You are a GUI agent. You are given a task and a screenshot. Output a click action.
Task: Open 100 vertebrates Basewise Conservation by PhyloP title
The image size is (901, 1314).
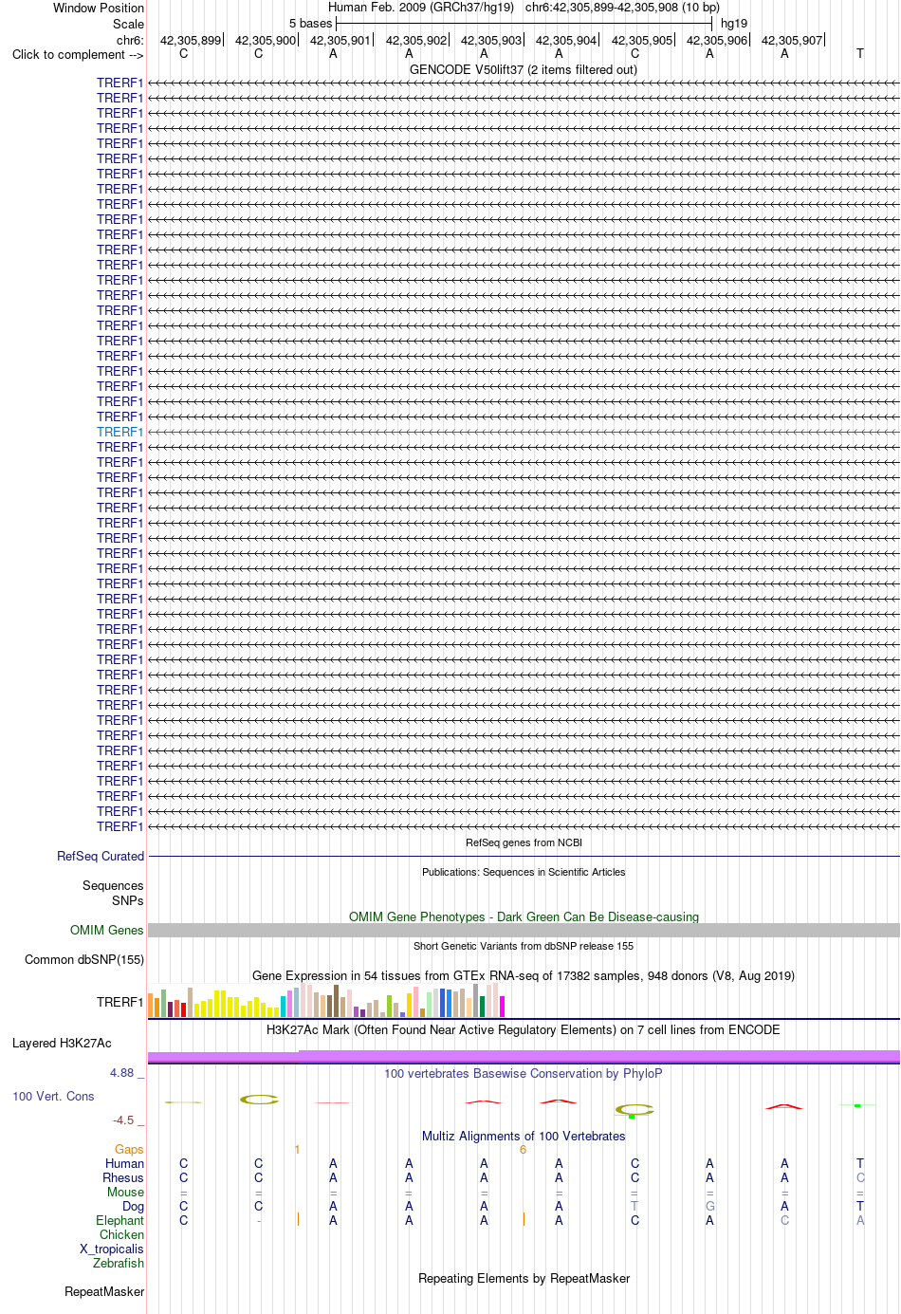coord(524,1073)
